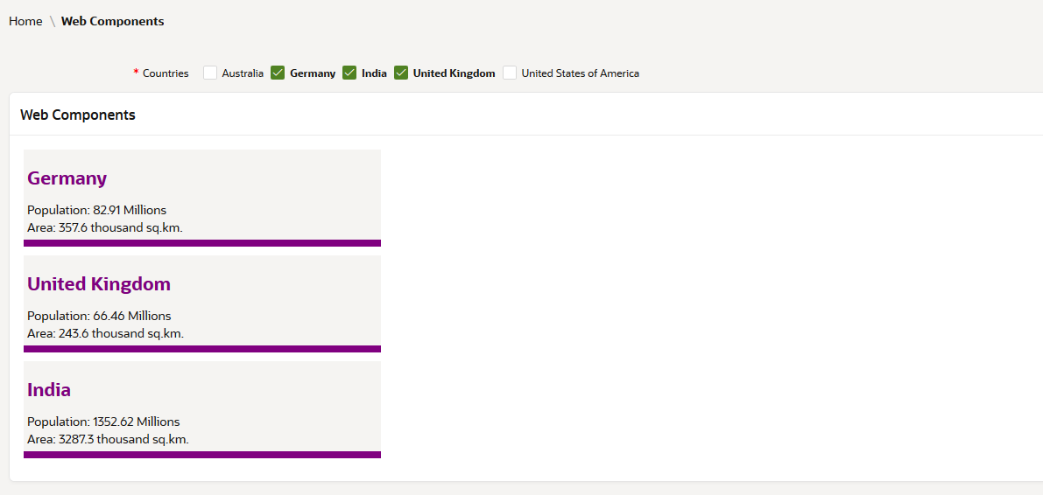Click the Web Components region title
1043x495 pixels.
[x=78, y=115]
